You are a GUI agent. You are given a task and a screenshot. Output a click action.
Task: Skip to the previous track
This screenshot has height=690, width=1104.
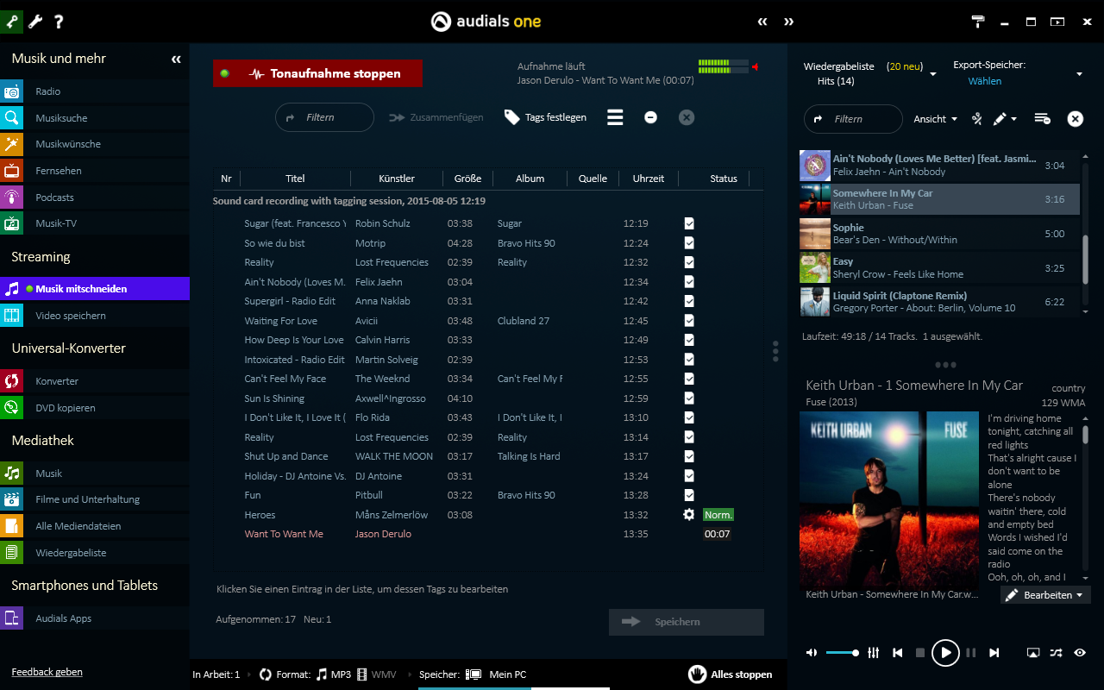pyautogui.click(x=898, y=653)
